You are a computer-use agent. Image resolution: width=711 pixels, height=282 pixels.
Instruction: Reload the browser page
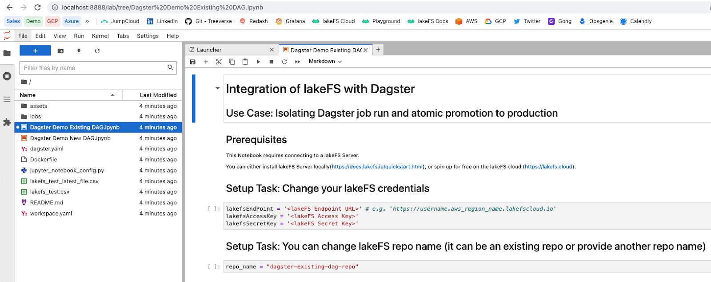[38, 8]
